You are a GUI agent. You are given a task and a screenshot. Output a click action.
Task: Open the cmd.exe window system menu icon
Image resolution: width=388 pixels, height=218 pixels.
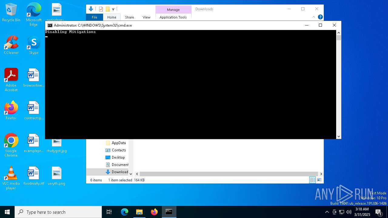tap(50, 25)
